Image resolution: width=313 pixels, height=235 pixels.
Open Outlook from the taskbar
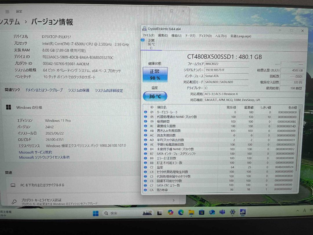pos(212,212)
